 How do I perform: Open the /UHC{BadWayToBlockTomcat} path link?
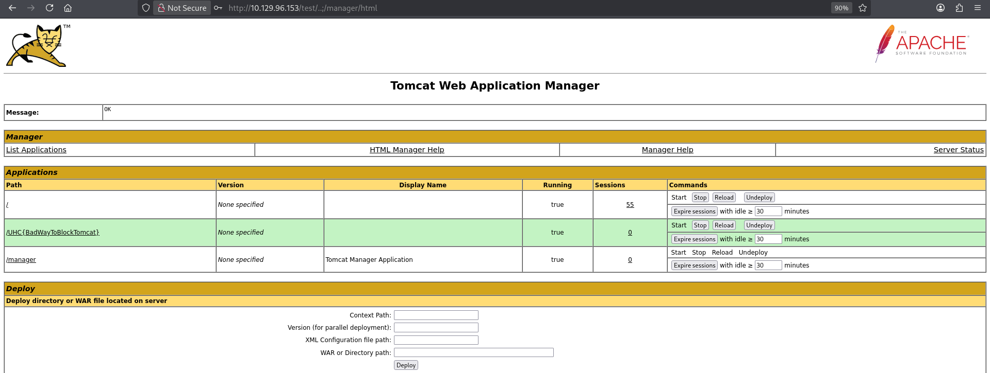[x=53, y=233]
